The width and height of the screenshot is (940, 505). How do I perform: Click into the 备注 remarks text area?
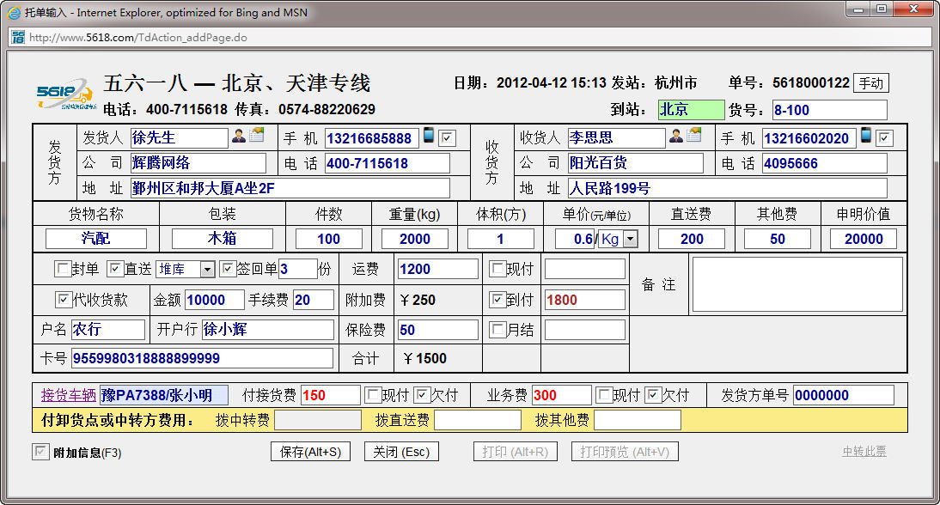coord(797,284)
